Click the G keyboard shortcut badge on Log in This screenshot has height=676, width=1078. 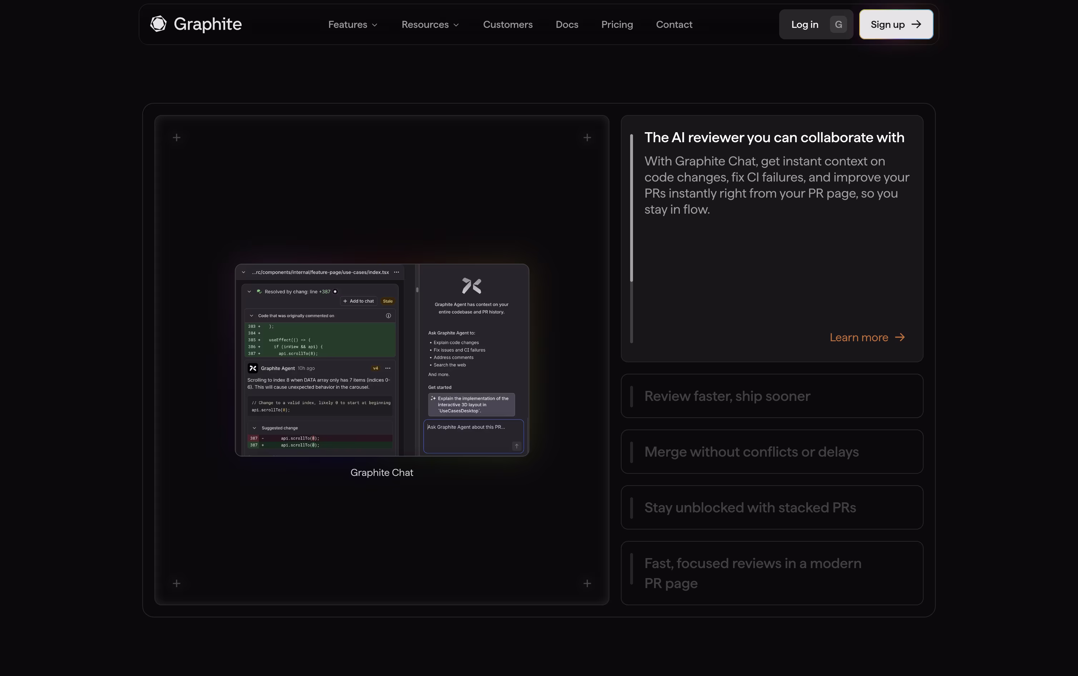(838, 24)
